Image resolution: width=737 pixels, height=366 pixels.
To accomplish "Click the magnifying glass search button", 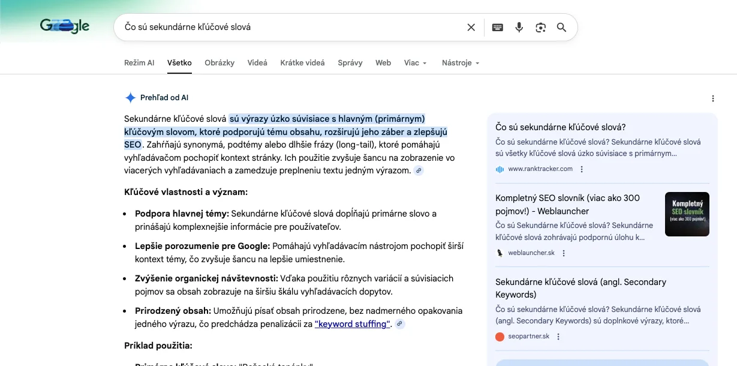I will pos(561,27).
